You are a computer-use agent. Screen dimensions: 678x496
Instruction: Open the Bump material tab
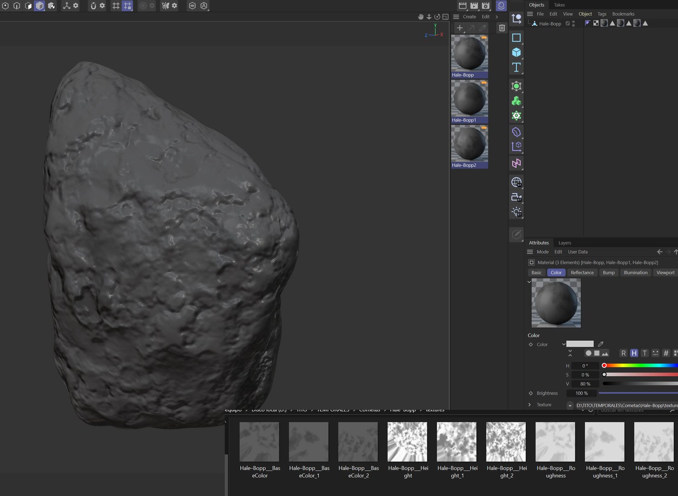(x=609, y=272)
